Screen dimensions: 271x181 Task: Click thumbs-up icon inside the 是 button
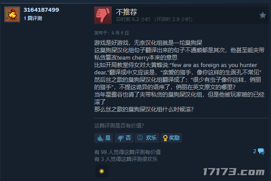pos(100,138)
